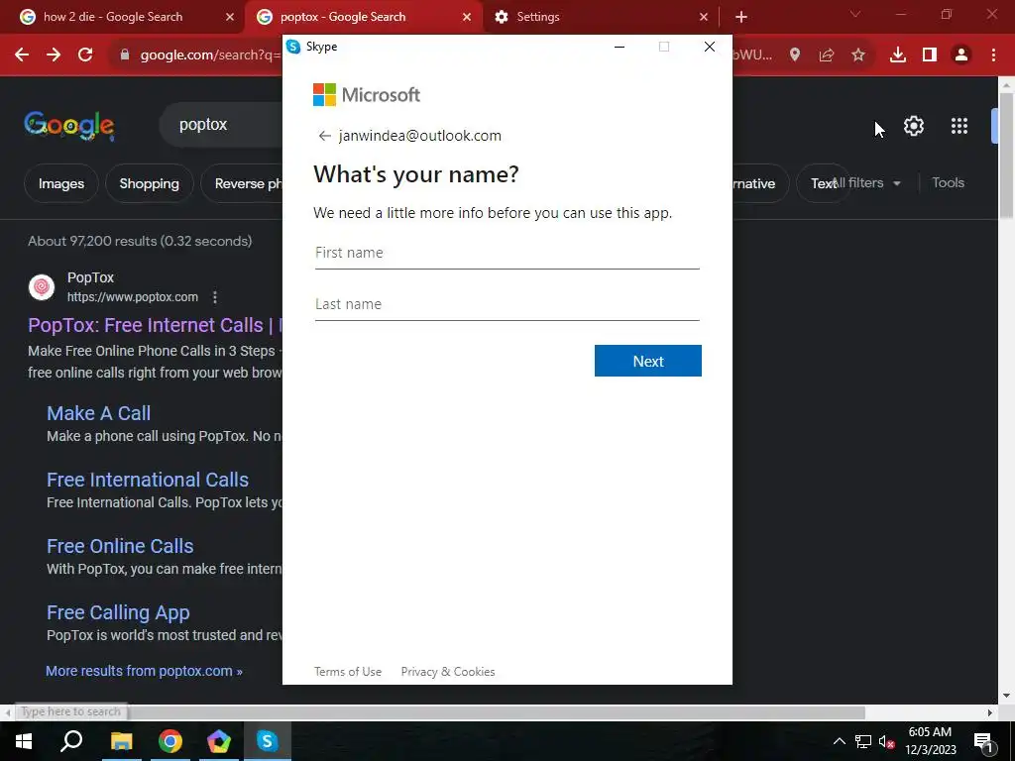The image size is (1015, 761).
Task: Open a new Chrome tab
Action: coord(741,17)
